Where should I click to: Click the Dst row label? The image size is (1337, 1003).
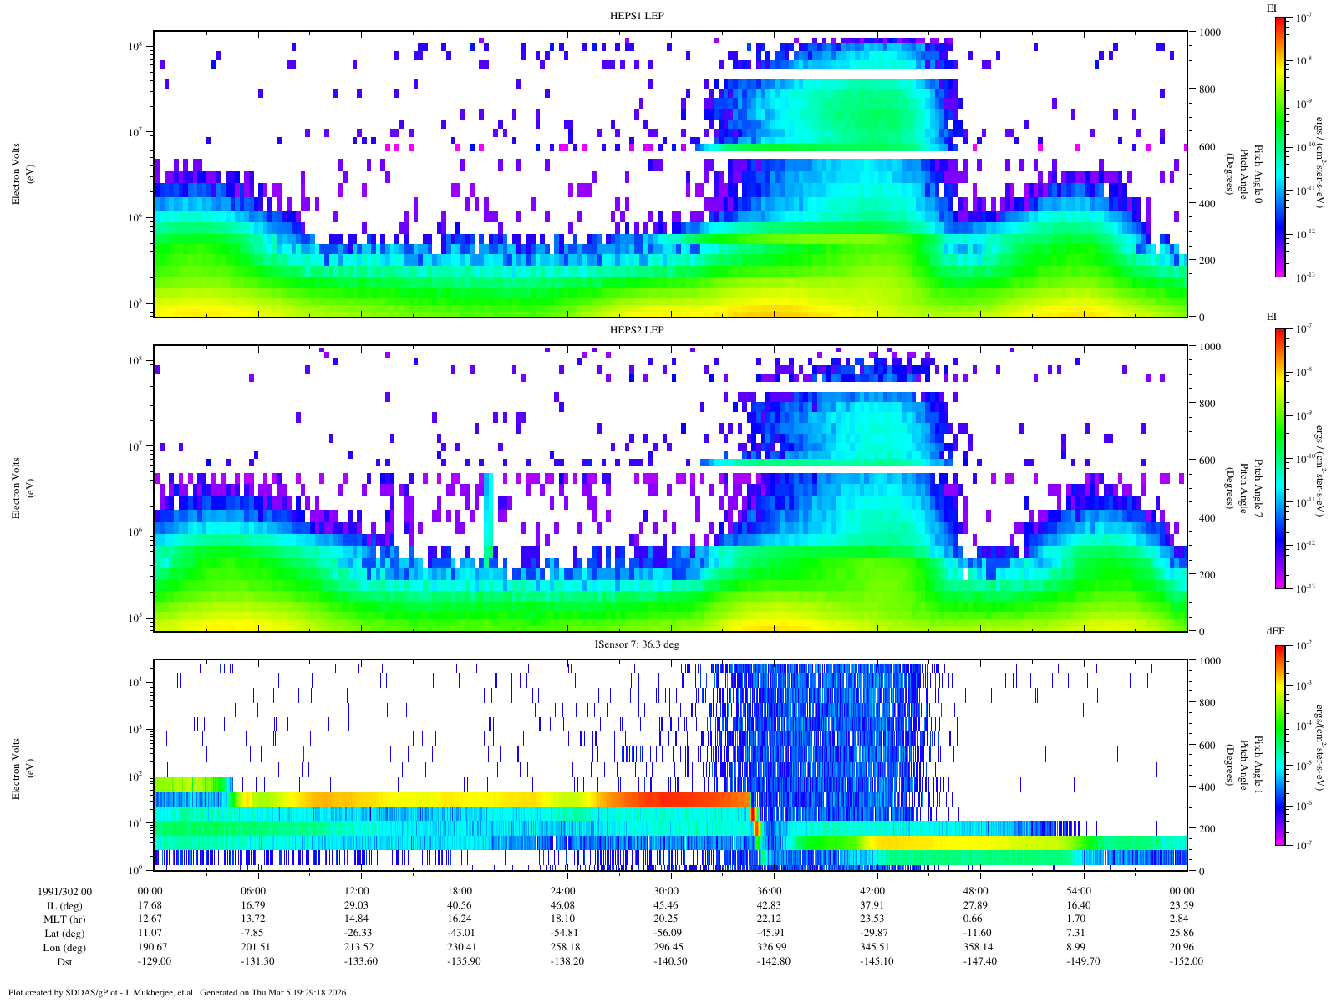pyautogui.click(x=64, y=962)
